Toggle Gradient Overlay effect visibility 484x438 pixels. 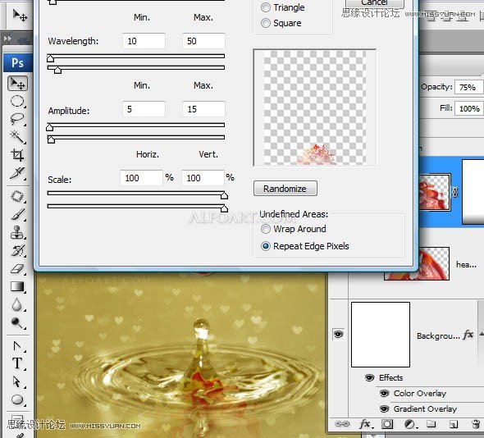384,409
